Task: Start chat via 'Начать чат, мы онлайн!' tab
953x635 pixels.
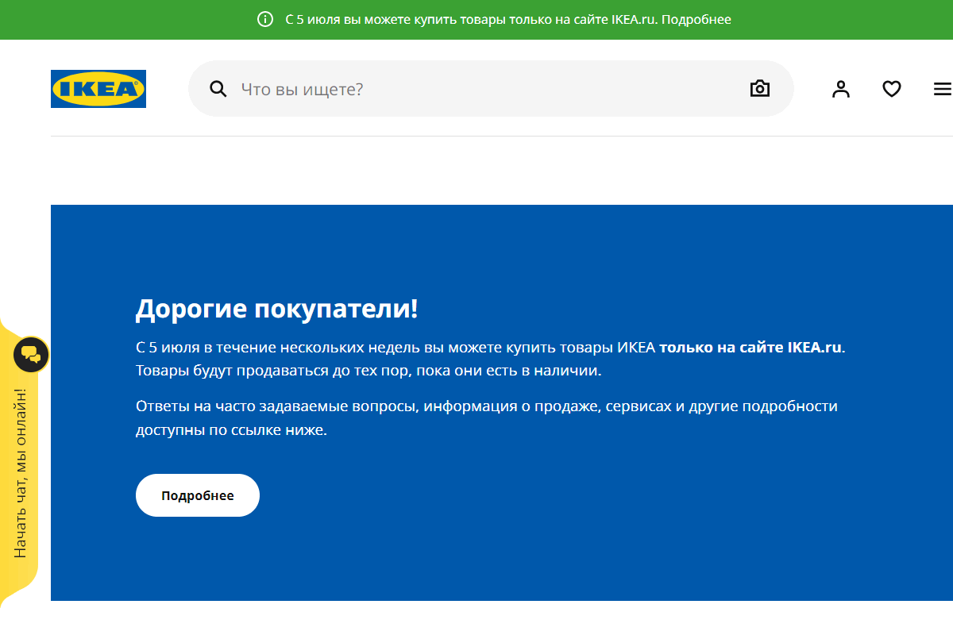Action: point(21,473)
